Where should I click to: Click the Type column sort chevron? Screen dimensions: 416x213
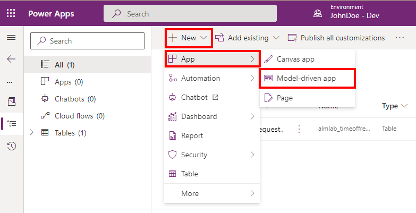point(405,106)
